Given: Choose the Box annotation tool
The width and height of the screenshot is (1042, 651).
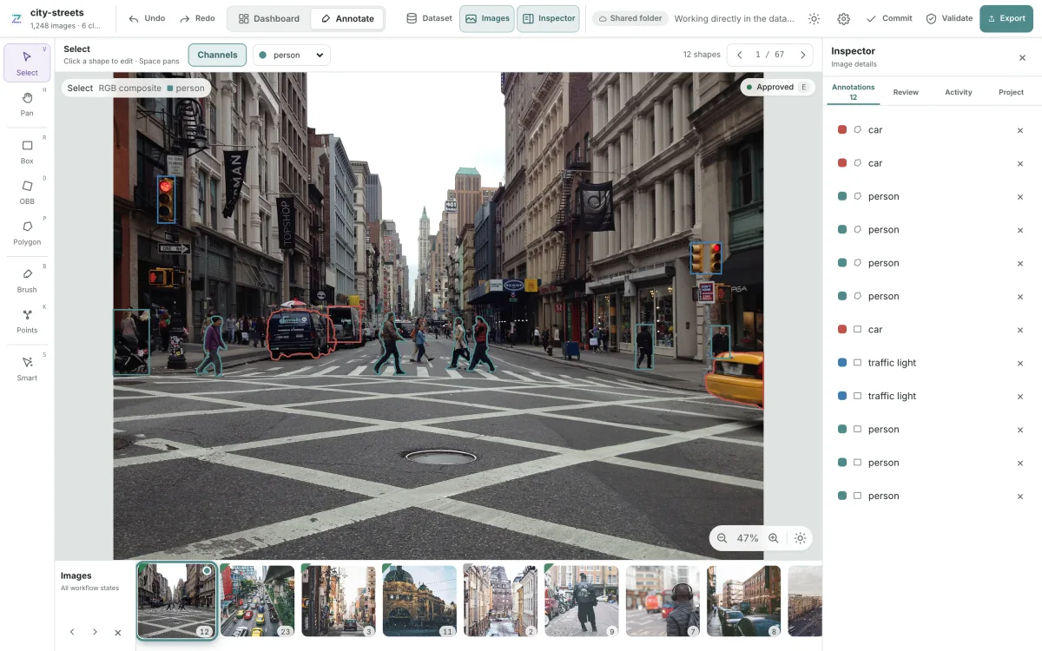Looking at the screenshot, I should tap(27, 151).
